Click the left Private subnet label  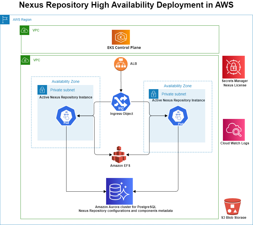[x=63, y=90]
